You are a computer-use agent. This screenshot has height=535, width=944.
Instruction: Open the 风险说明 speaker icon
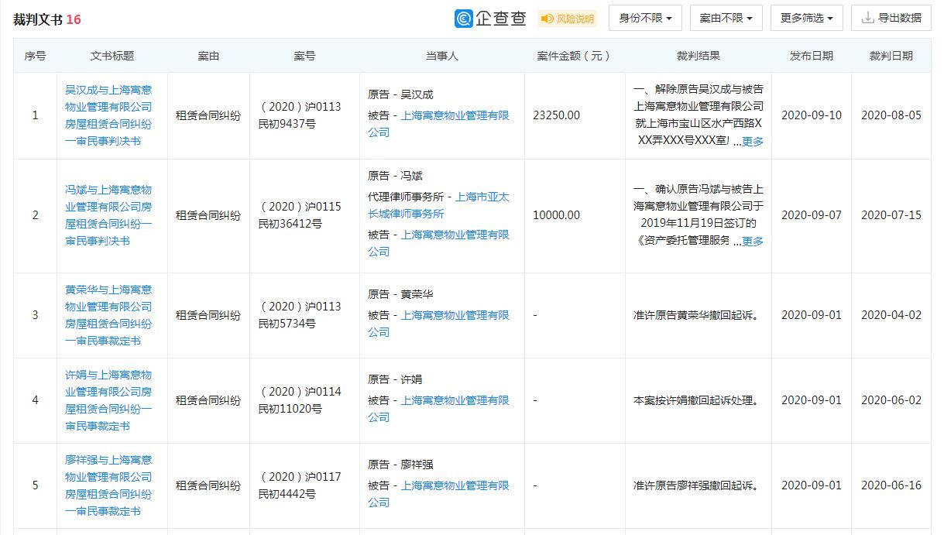[548, 18]
